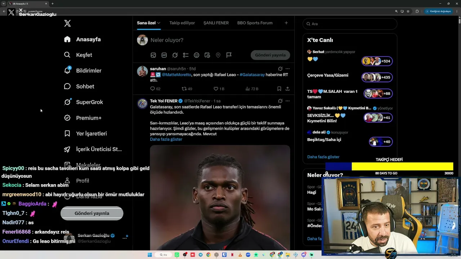Viewport: 461px width, 259px height.
Task: Open more options on Tek Yol FENER post
Action: pyautogui.click(x=287, y=101)
